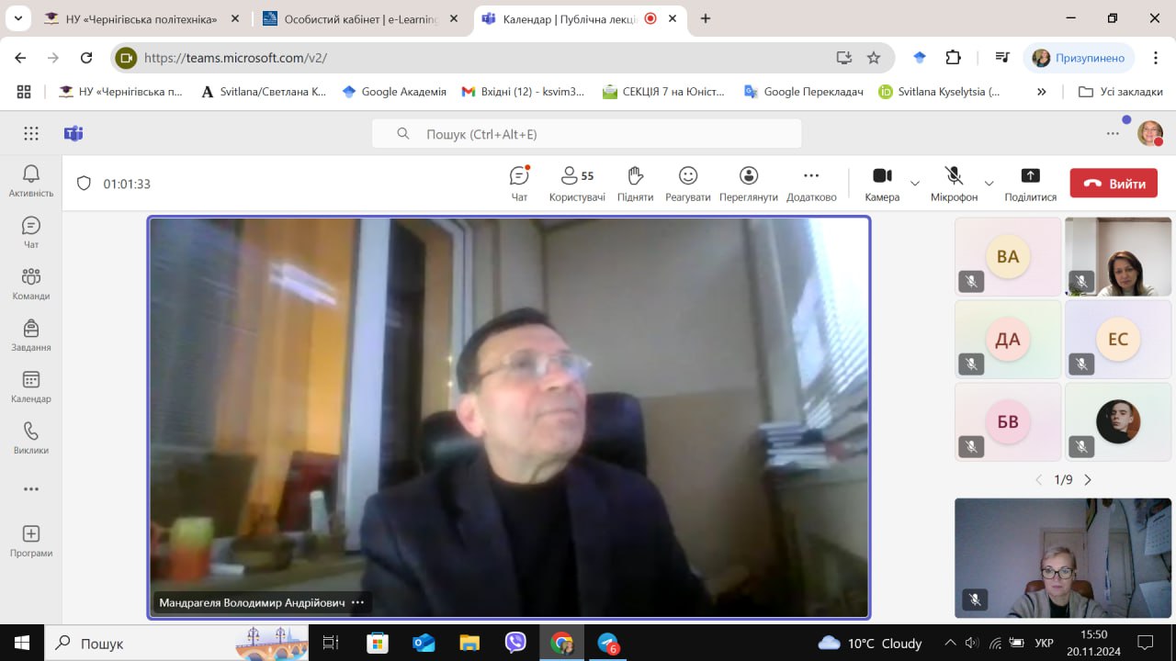
Task: Open the Google Перекладач bookmark
Action: [804, 92]
